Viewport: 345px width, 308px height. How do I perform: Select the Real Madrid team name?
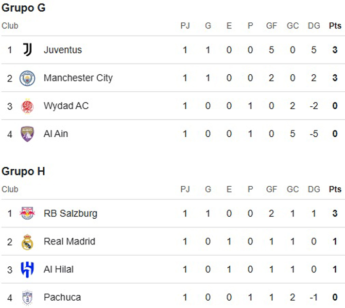coord(69,241)
